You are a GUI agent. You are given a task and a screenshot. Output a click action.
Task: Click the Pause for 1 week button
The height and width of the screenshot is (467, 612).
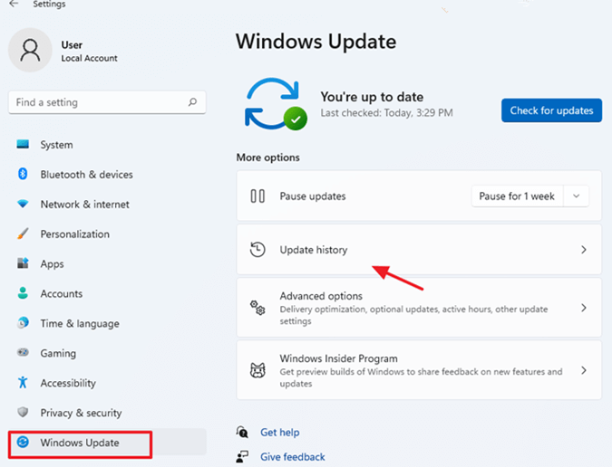pos(517,196)
